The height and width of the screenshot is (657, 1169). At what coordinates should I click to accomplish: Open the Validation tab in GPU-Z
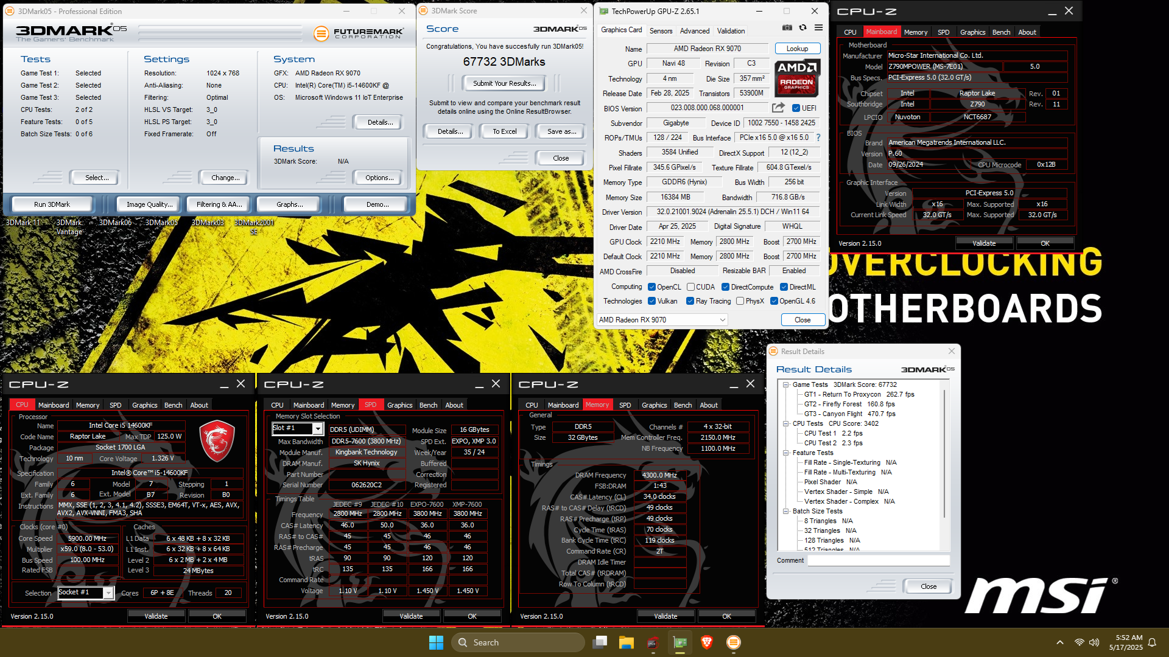(731, 31)
